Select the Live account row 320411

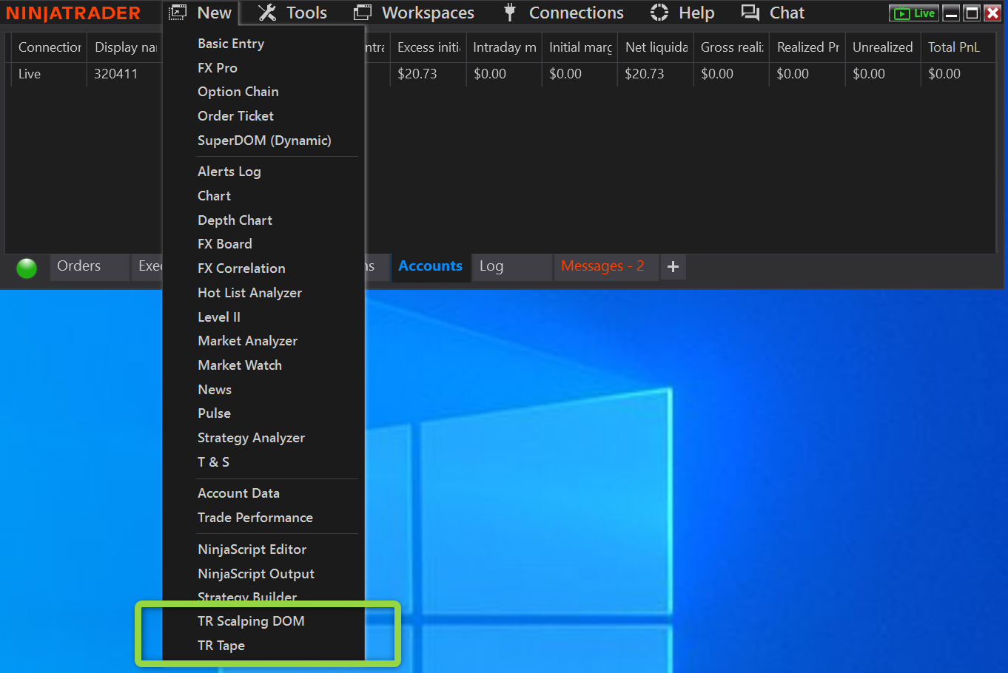[115, 74]
